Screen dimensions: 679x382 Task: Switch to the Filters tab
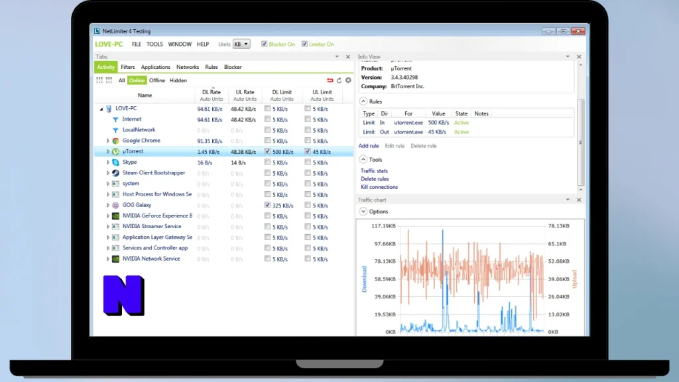[x=128, y=67]
